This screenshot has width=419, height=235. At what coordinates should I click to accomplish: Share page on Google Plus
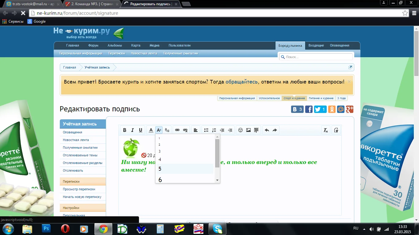point(350,109)
